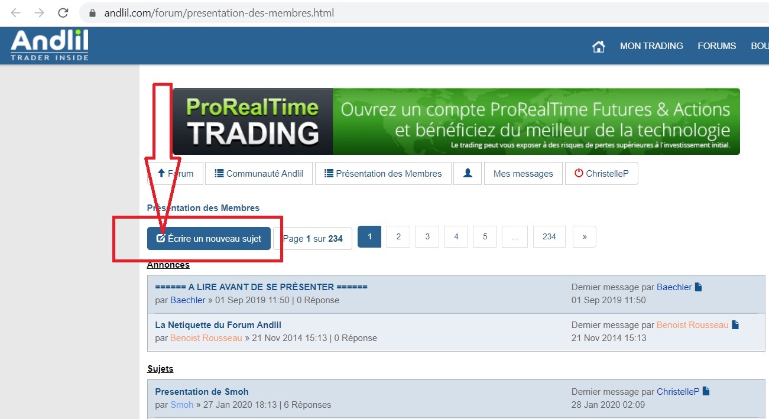Viewport: 769px width, 419px height.
Task: Open Presentation de Smoh topic
Action: (202, 391)
